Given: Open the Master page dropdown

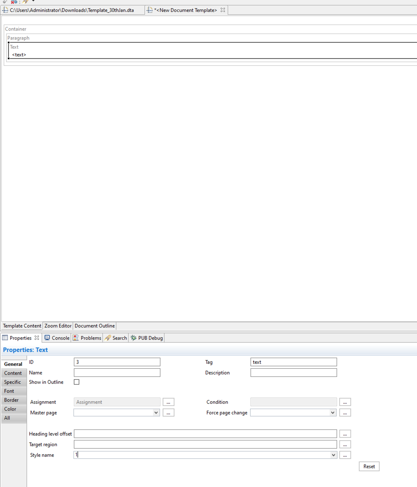Looking at the screenshot, I should point(156,412).
